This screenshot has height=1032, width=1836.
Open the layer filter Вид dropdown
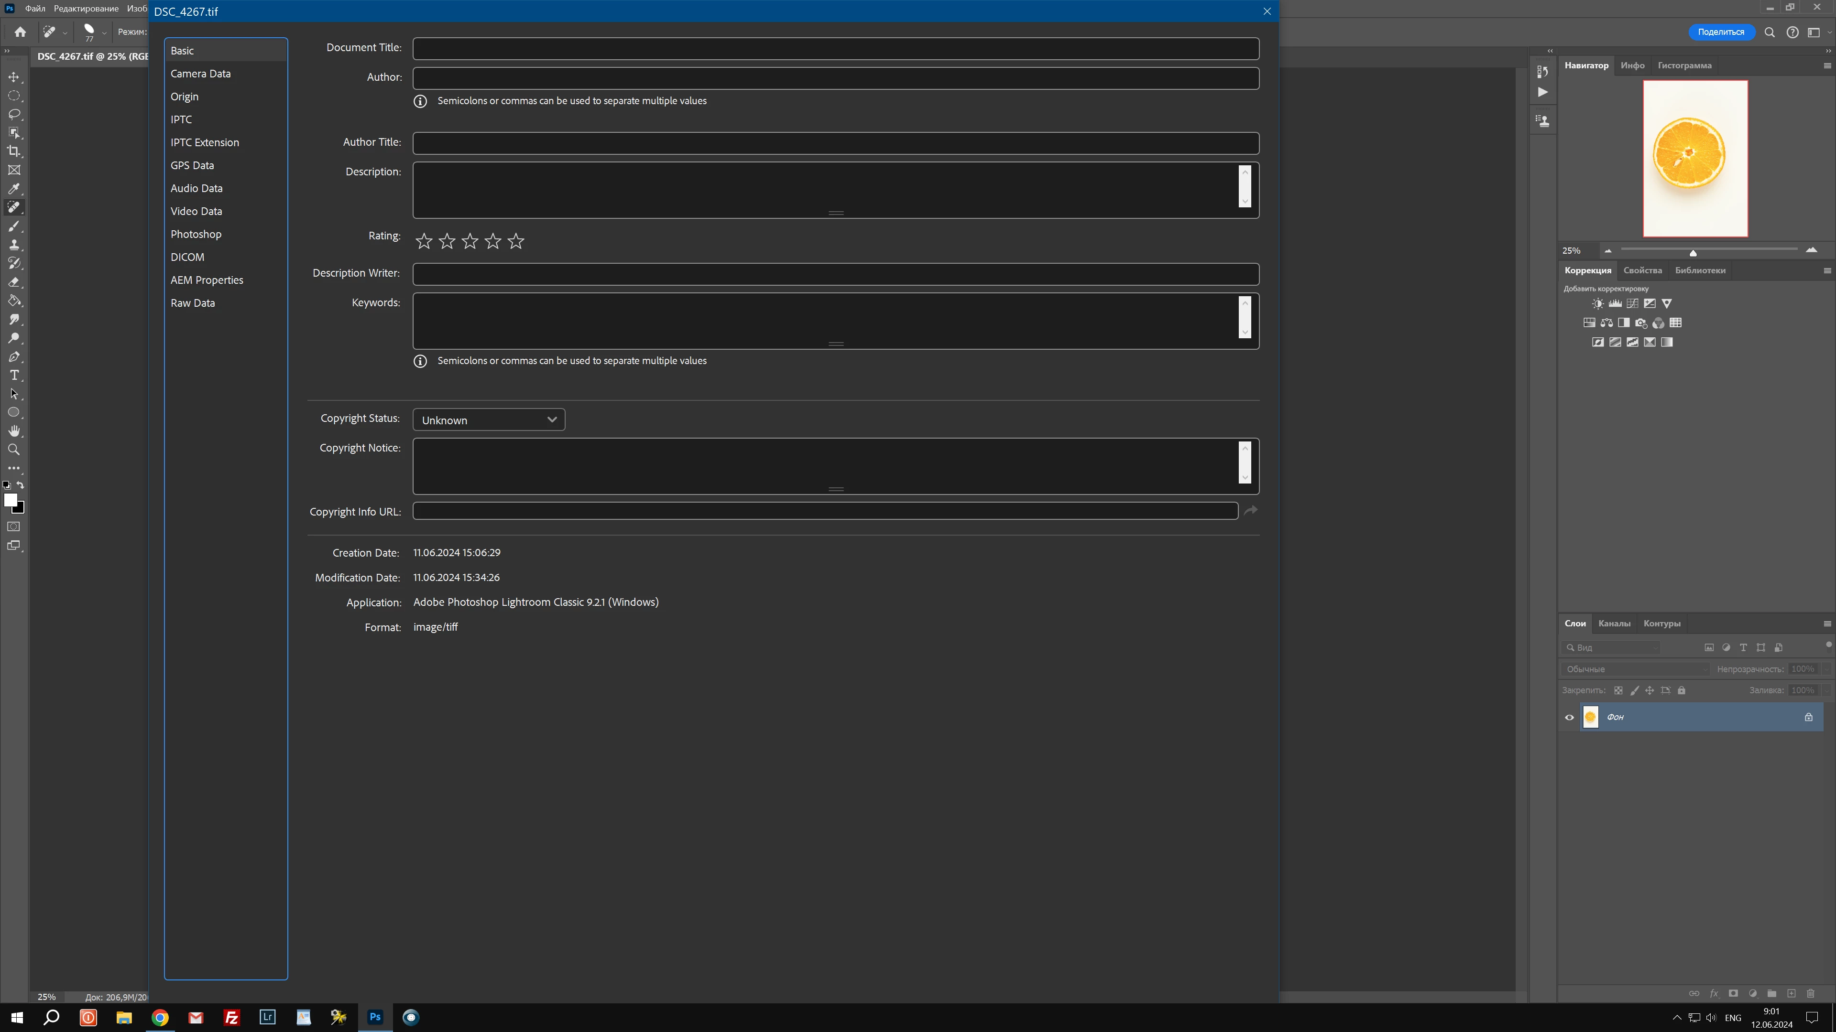[1612, 647]
